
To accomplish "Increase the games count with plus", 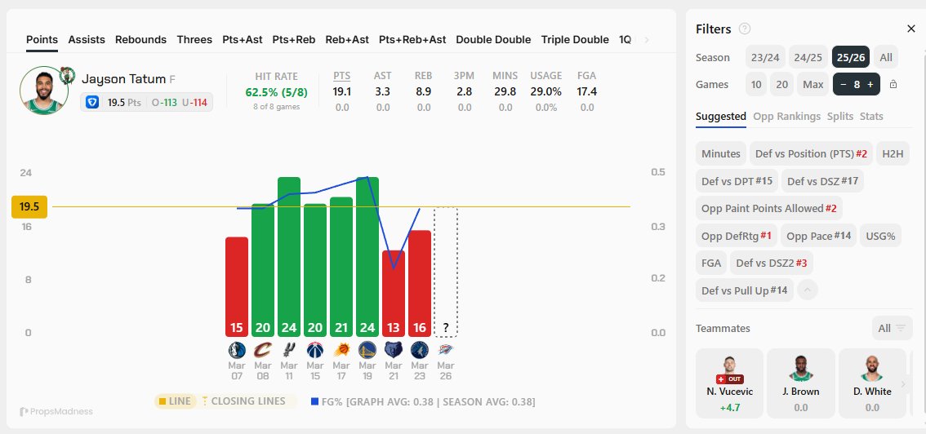I will [x=872, y=84].
